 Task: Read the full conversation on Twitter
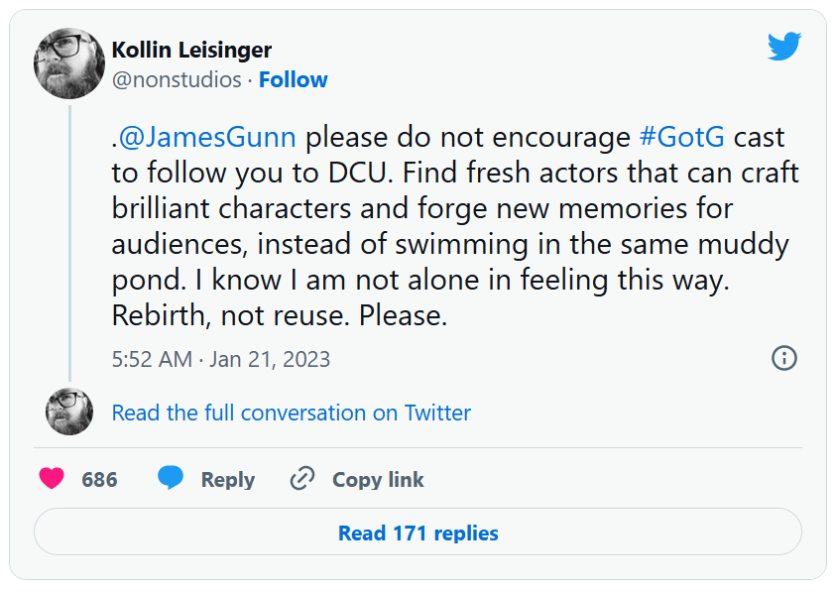[x=291, y=413]
